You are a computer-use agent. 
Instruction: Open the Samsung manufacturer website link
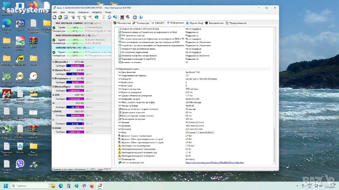pos(214,162)
